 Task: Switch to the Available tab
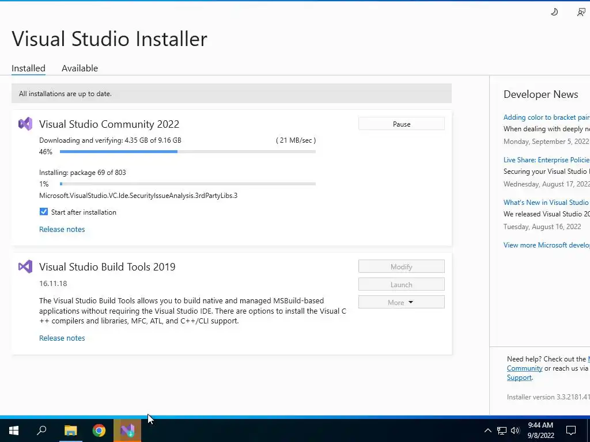point(80,68)
